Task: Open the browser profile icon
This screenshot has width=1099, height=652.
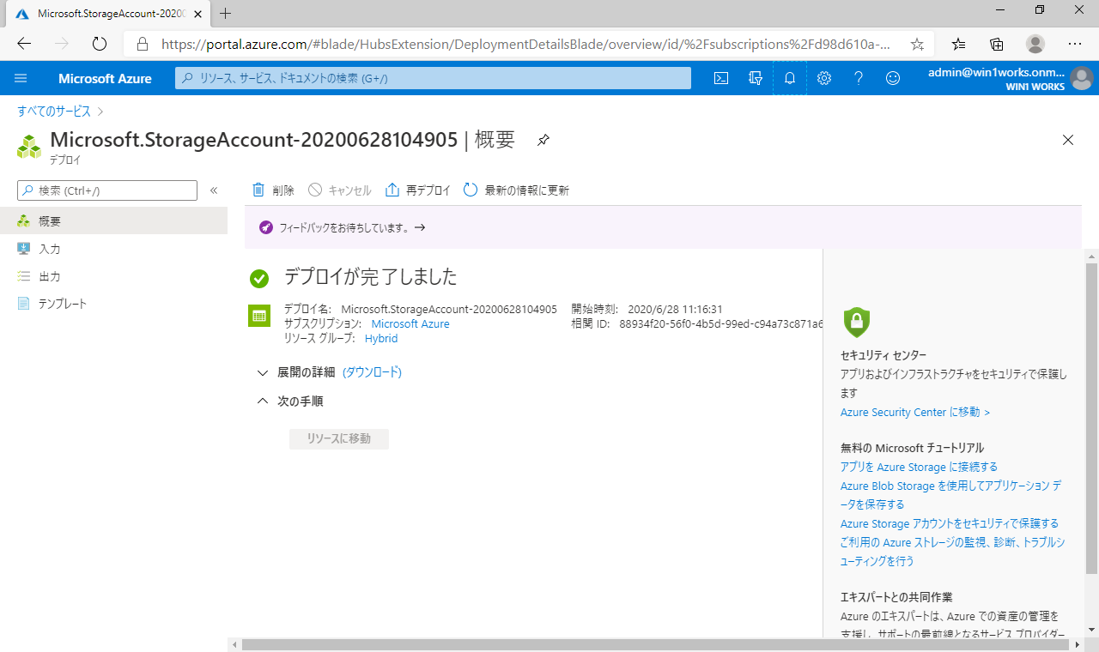Action: point(1035,44)
